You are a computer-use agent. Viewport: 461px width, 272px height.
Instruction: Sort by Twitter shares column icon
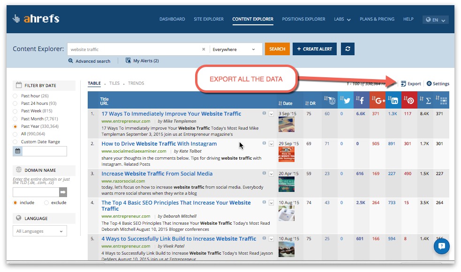346,100
